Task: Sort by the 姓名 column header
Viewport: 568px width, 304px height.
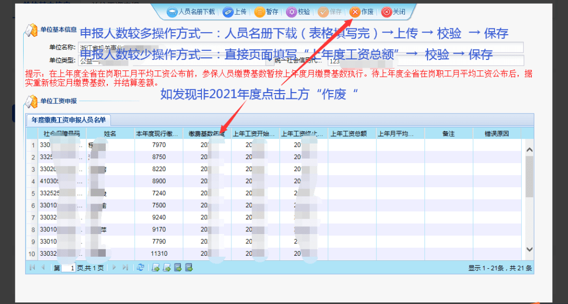Action: pos(110,134)
